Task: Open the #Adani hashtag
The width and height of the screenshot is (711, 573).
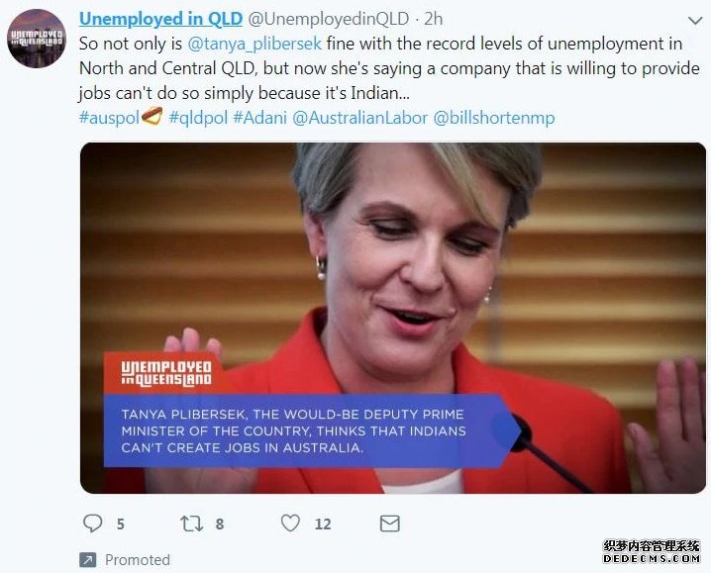Action: pyautogui.click(x=259, y=118)
